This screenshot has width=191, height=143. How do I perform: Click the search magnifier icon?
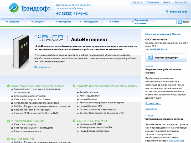180,22
